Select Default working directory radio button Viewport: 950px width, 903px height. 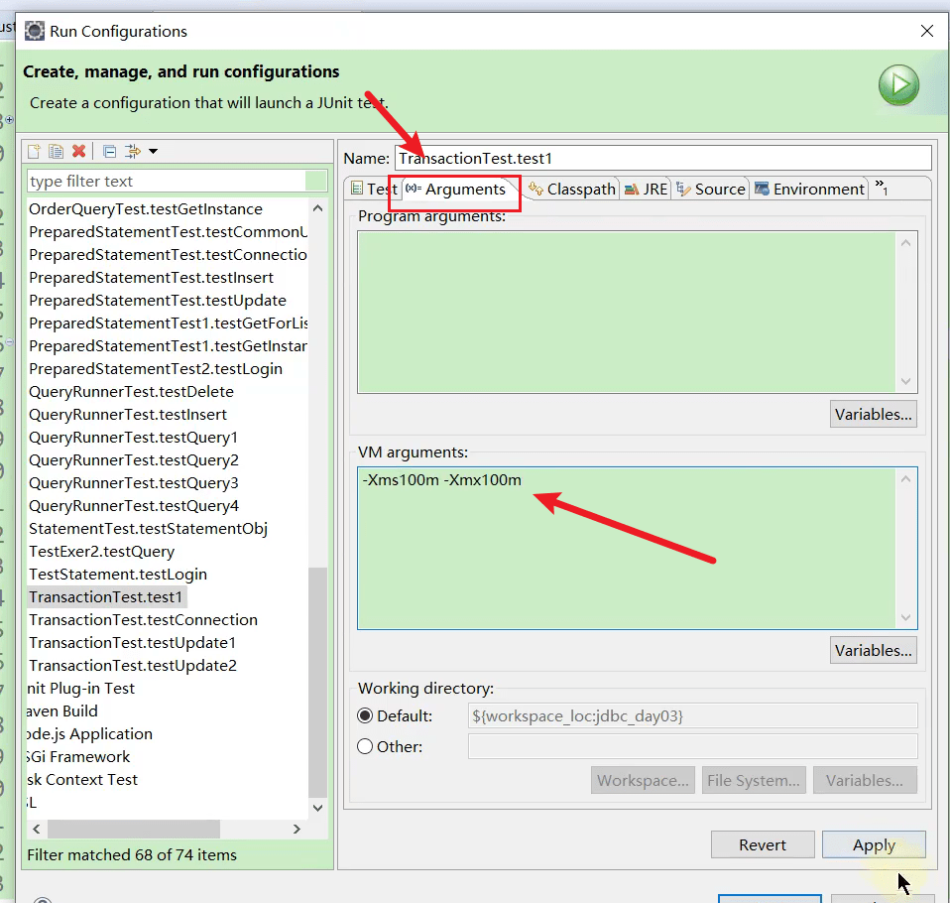pyautogui.click(x=365, y=715)
